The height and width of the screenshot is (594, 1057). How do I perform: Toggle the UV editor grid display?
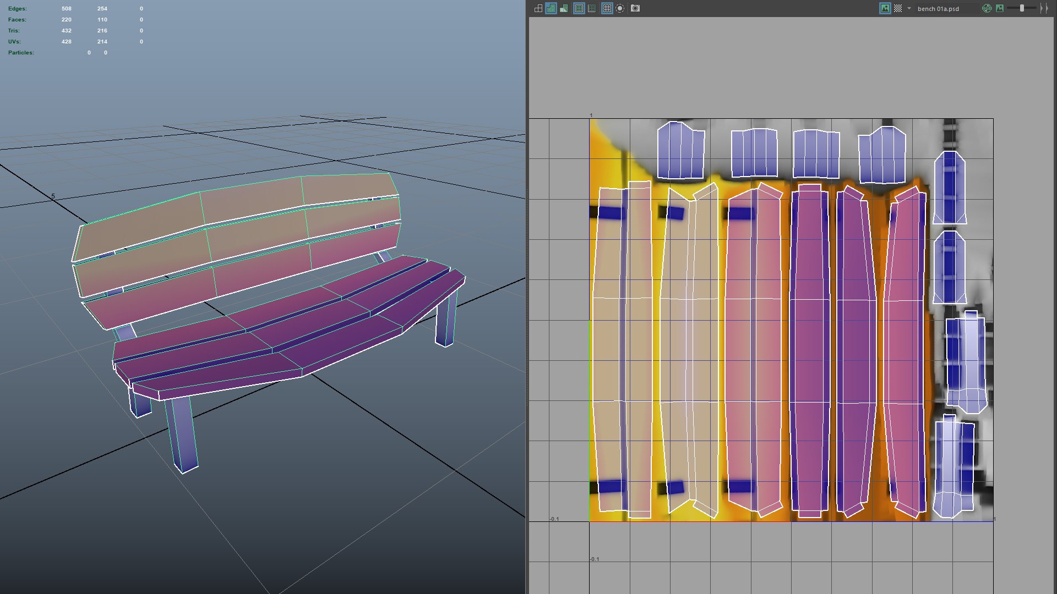point(607,8)
